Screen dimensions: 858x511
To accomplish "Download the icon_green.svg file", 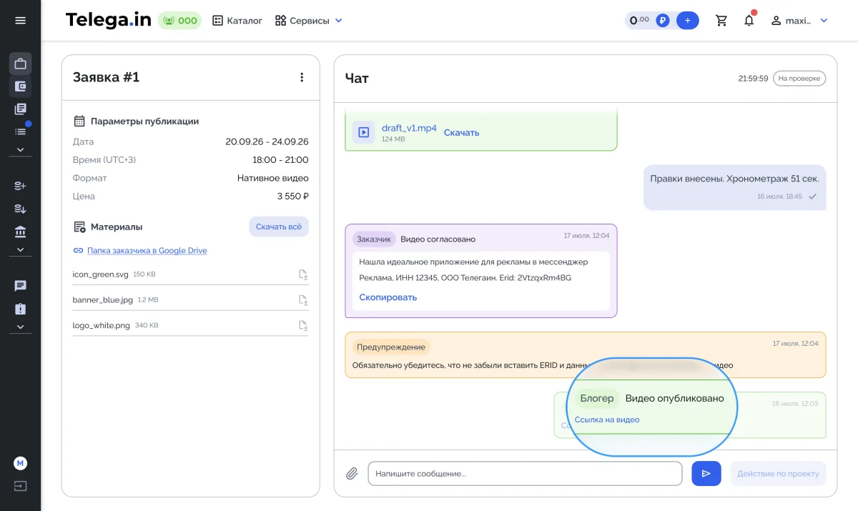I will pos(303,274).
